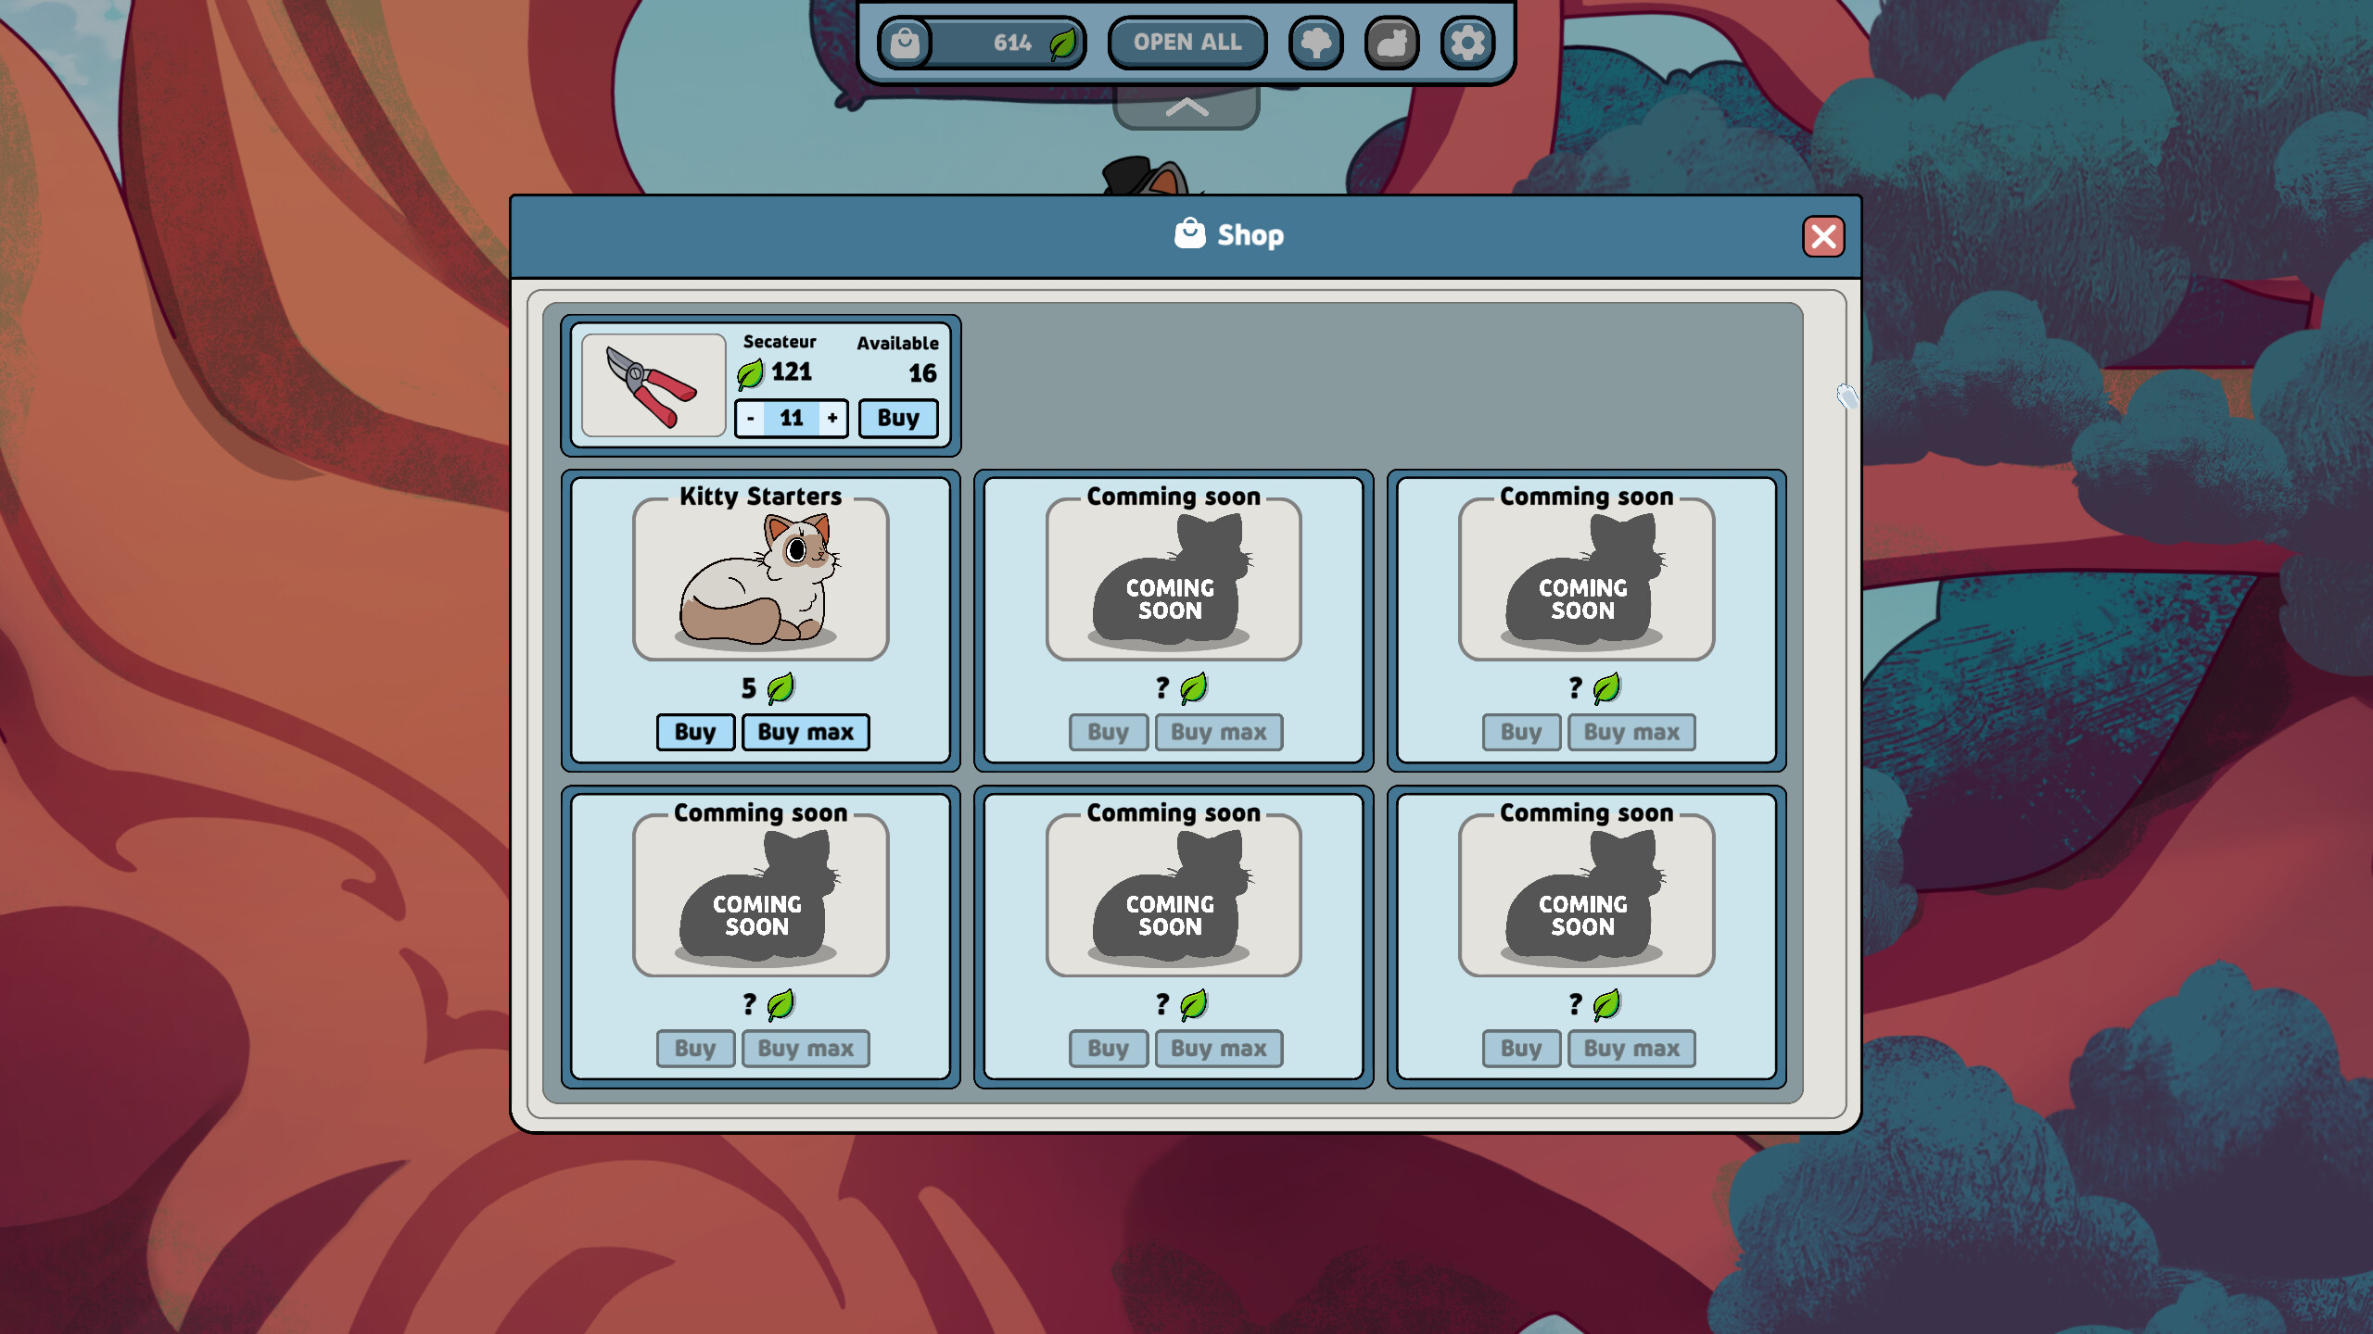Increase Secateur quantity with the plus stepper
The width and height of the screenshot is (2373, 1334).
click(x=833, y=418)
